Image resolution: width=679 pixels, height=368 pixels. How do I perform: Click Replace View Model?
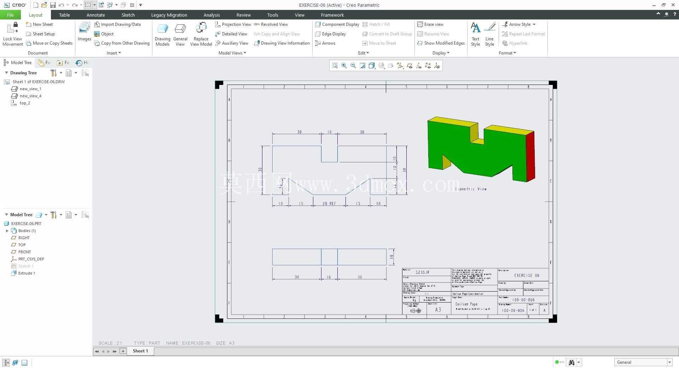[201, 34]
